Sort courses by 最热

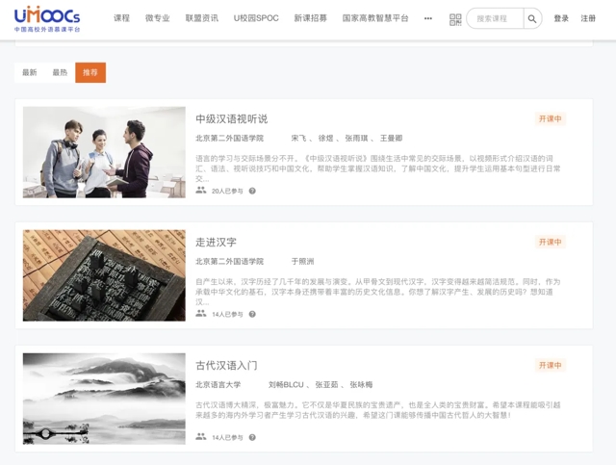click(60, 72)
